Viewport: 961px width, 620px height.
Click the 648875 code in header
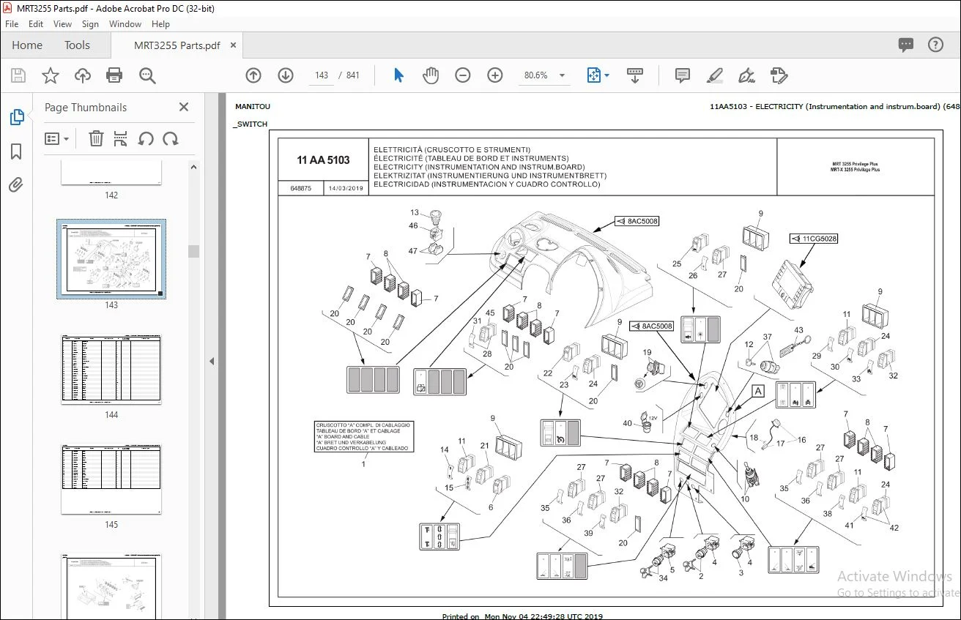300,189
